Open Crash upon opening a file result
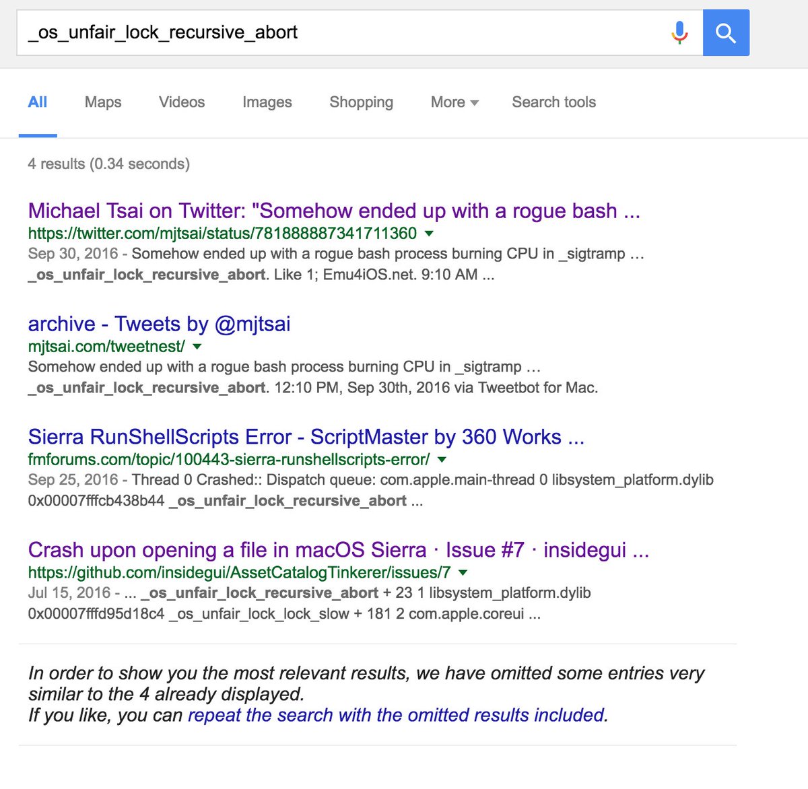 point(339,550)
